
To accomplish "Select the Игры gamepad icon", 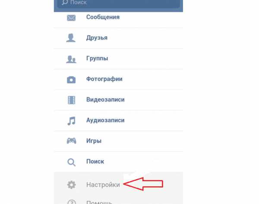I will (x=71, y=141).
